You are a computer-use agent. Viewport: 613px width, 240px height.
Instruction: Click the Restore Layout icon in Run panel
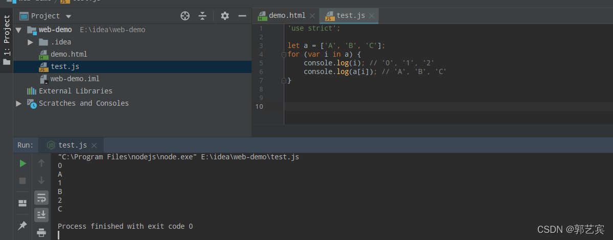point(22,203)
